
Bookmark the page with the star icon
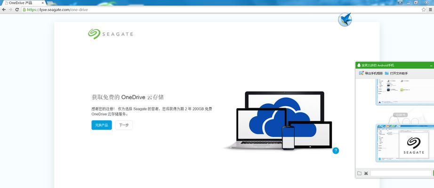pyautogui.click(x=424, y=9)
